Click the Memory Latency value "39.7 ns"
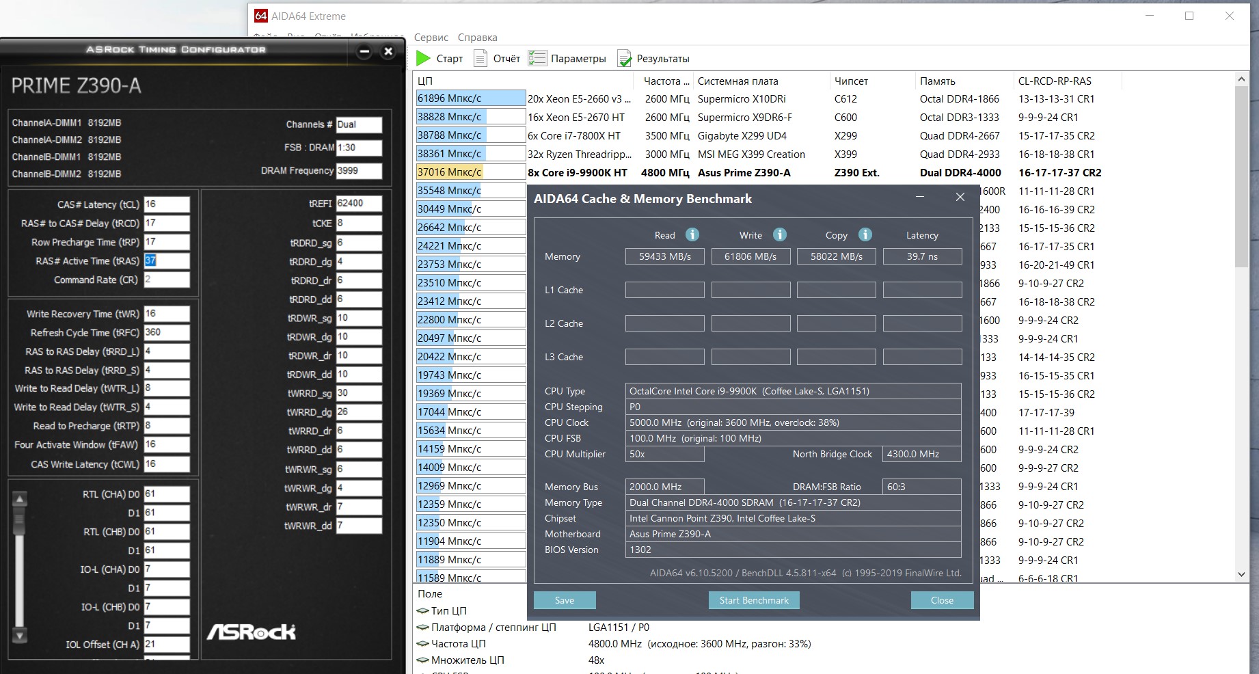The width and height of the screenshot is (1259, 674). (x=923, y=256)
